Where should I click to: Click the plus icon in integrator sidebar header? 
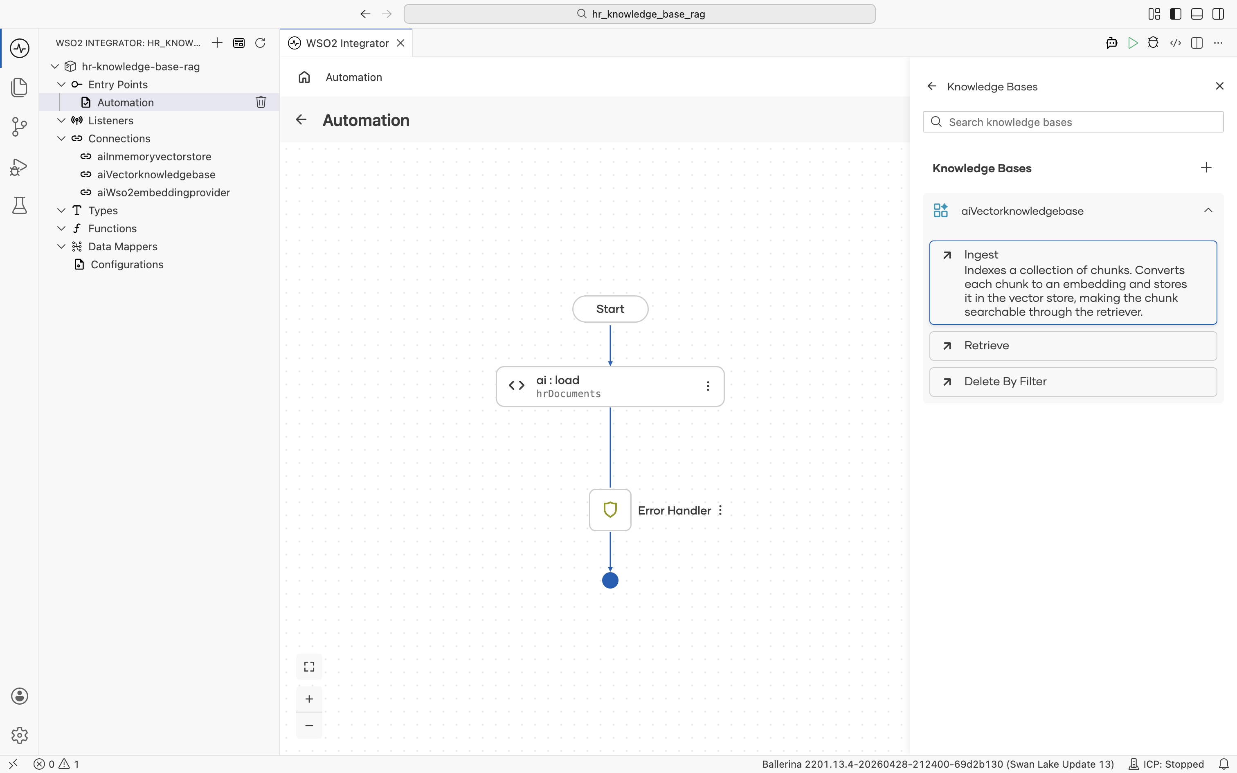click(x=217, y=43)
